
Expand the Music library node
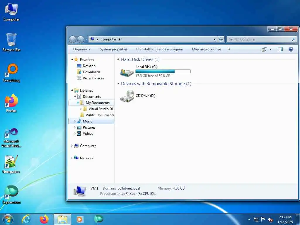pos(75,121)
